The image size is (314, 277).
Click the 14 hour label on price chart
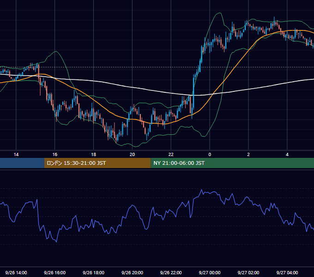click(16, 155)
